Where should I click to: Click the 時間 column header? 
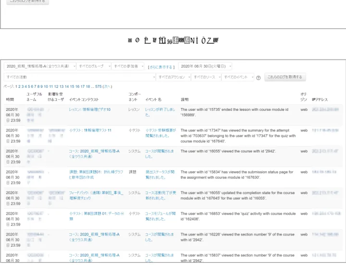tap(10, 99)
